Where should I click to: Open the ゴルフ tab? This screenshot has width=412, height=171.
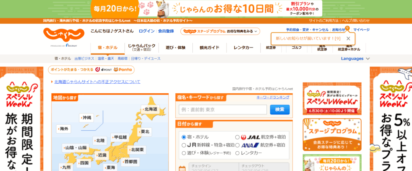pos(297,48)
